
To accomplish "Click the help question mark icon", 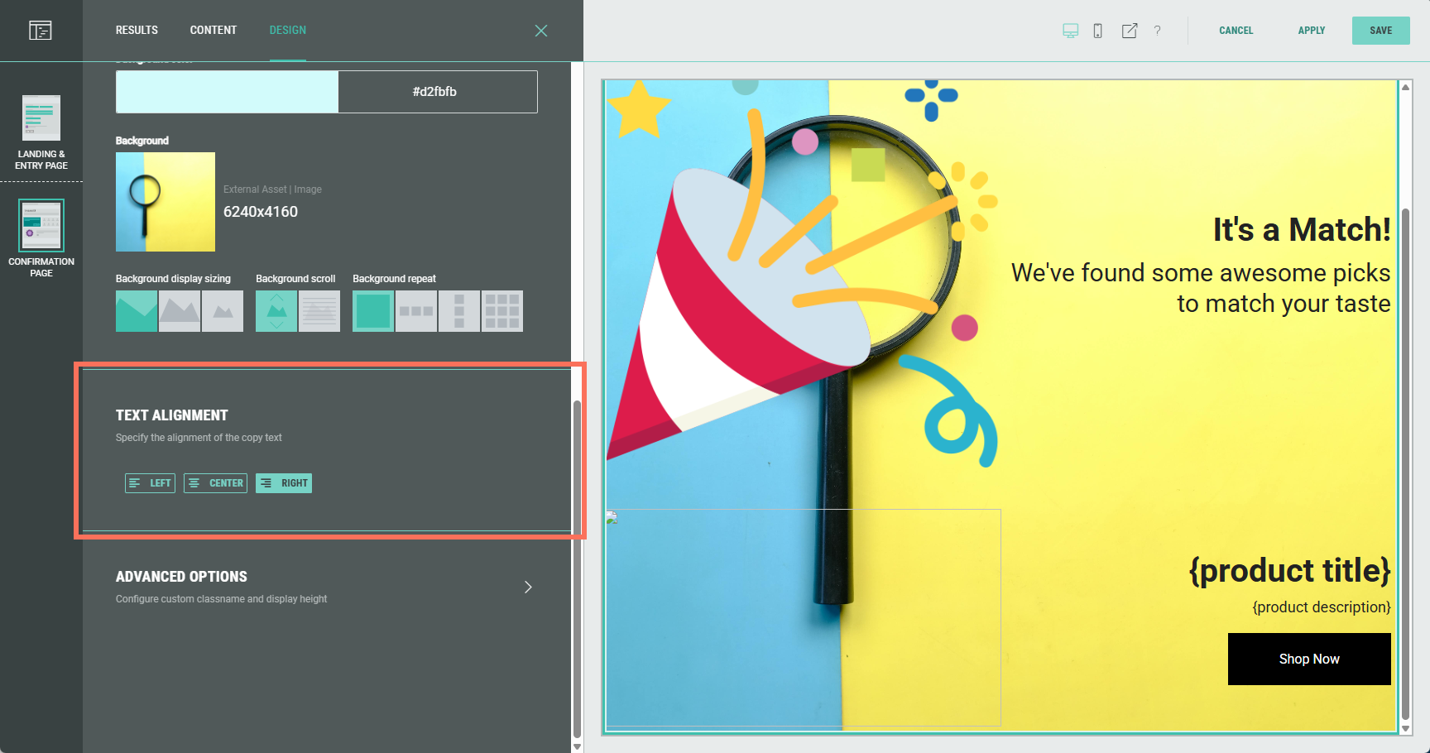I will [1157, 31].
